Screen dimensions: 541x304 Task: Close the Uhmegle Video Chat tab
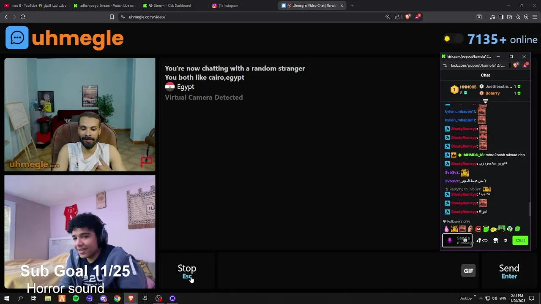(x=342, y=5)
